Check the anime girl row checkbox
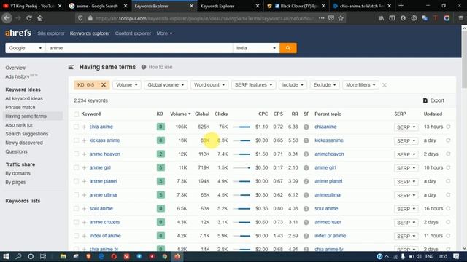This screenshot has width=467, height=262. [76, 168]
